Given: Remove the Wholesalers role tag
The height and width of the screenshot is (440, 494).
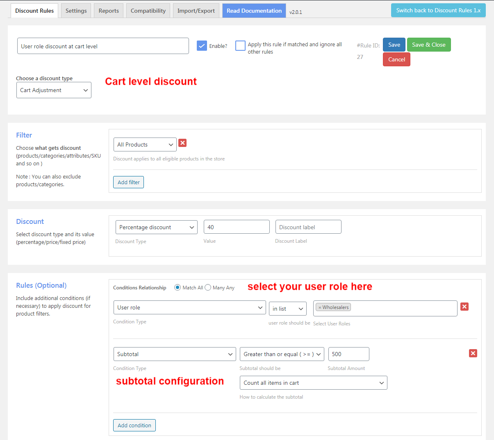Looking at the screenshot, I should coord(320,307).
